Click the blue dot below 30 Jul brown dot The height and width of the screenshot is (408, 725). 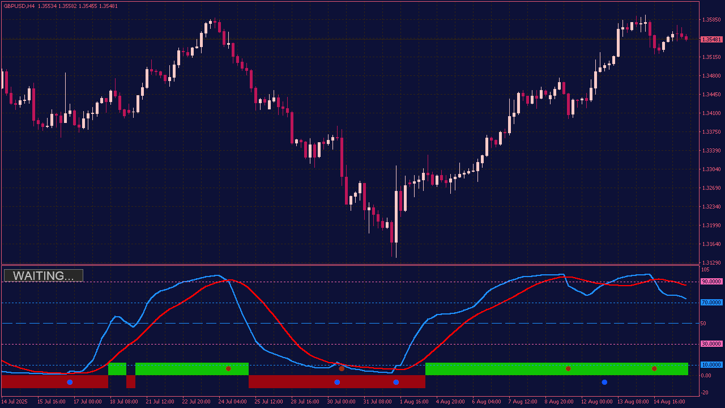coord(337,382)
